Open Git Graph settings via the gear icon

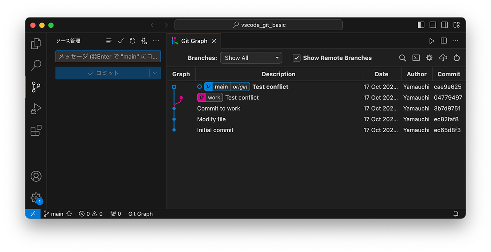click(x=429, y=58)
